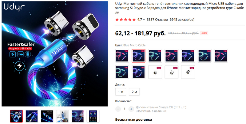Pick the first red Micro cable swatch
The image size is (246, 124).
[x=122, y=56]
